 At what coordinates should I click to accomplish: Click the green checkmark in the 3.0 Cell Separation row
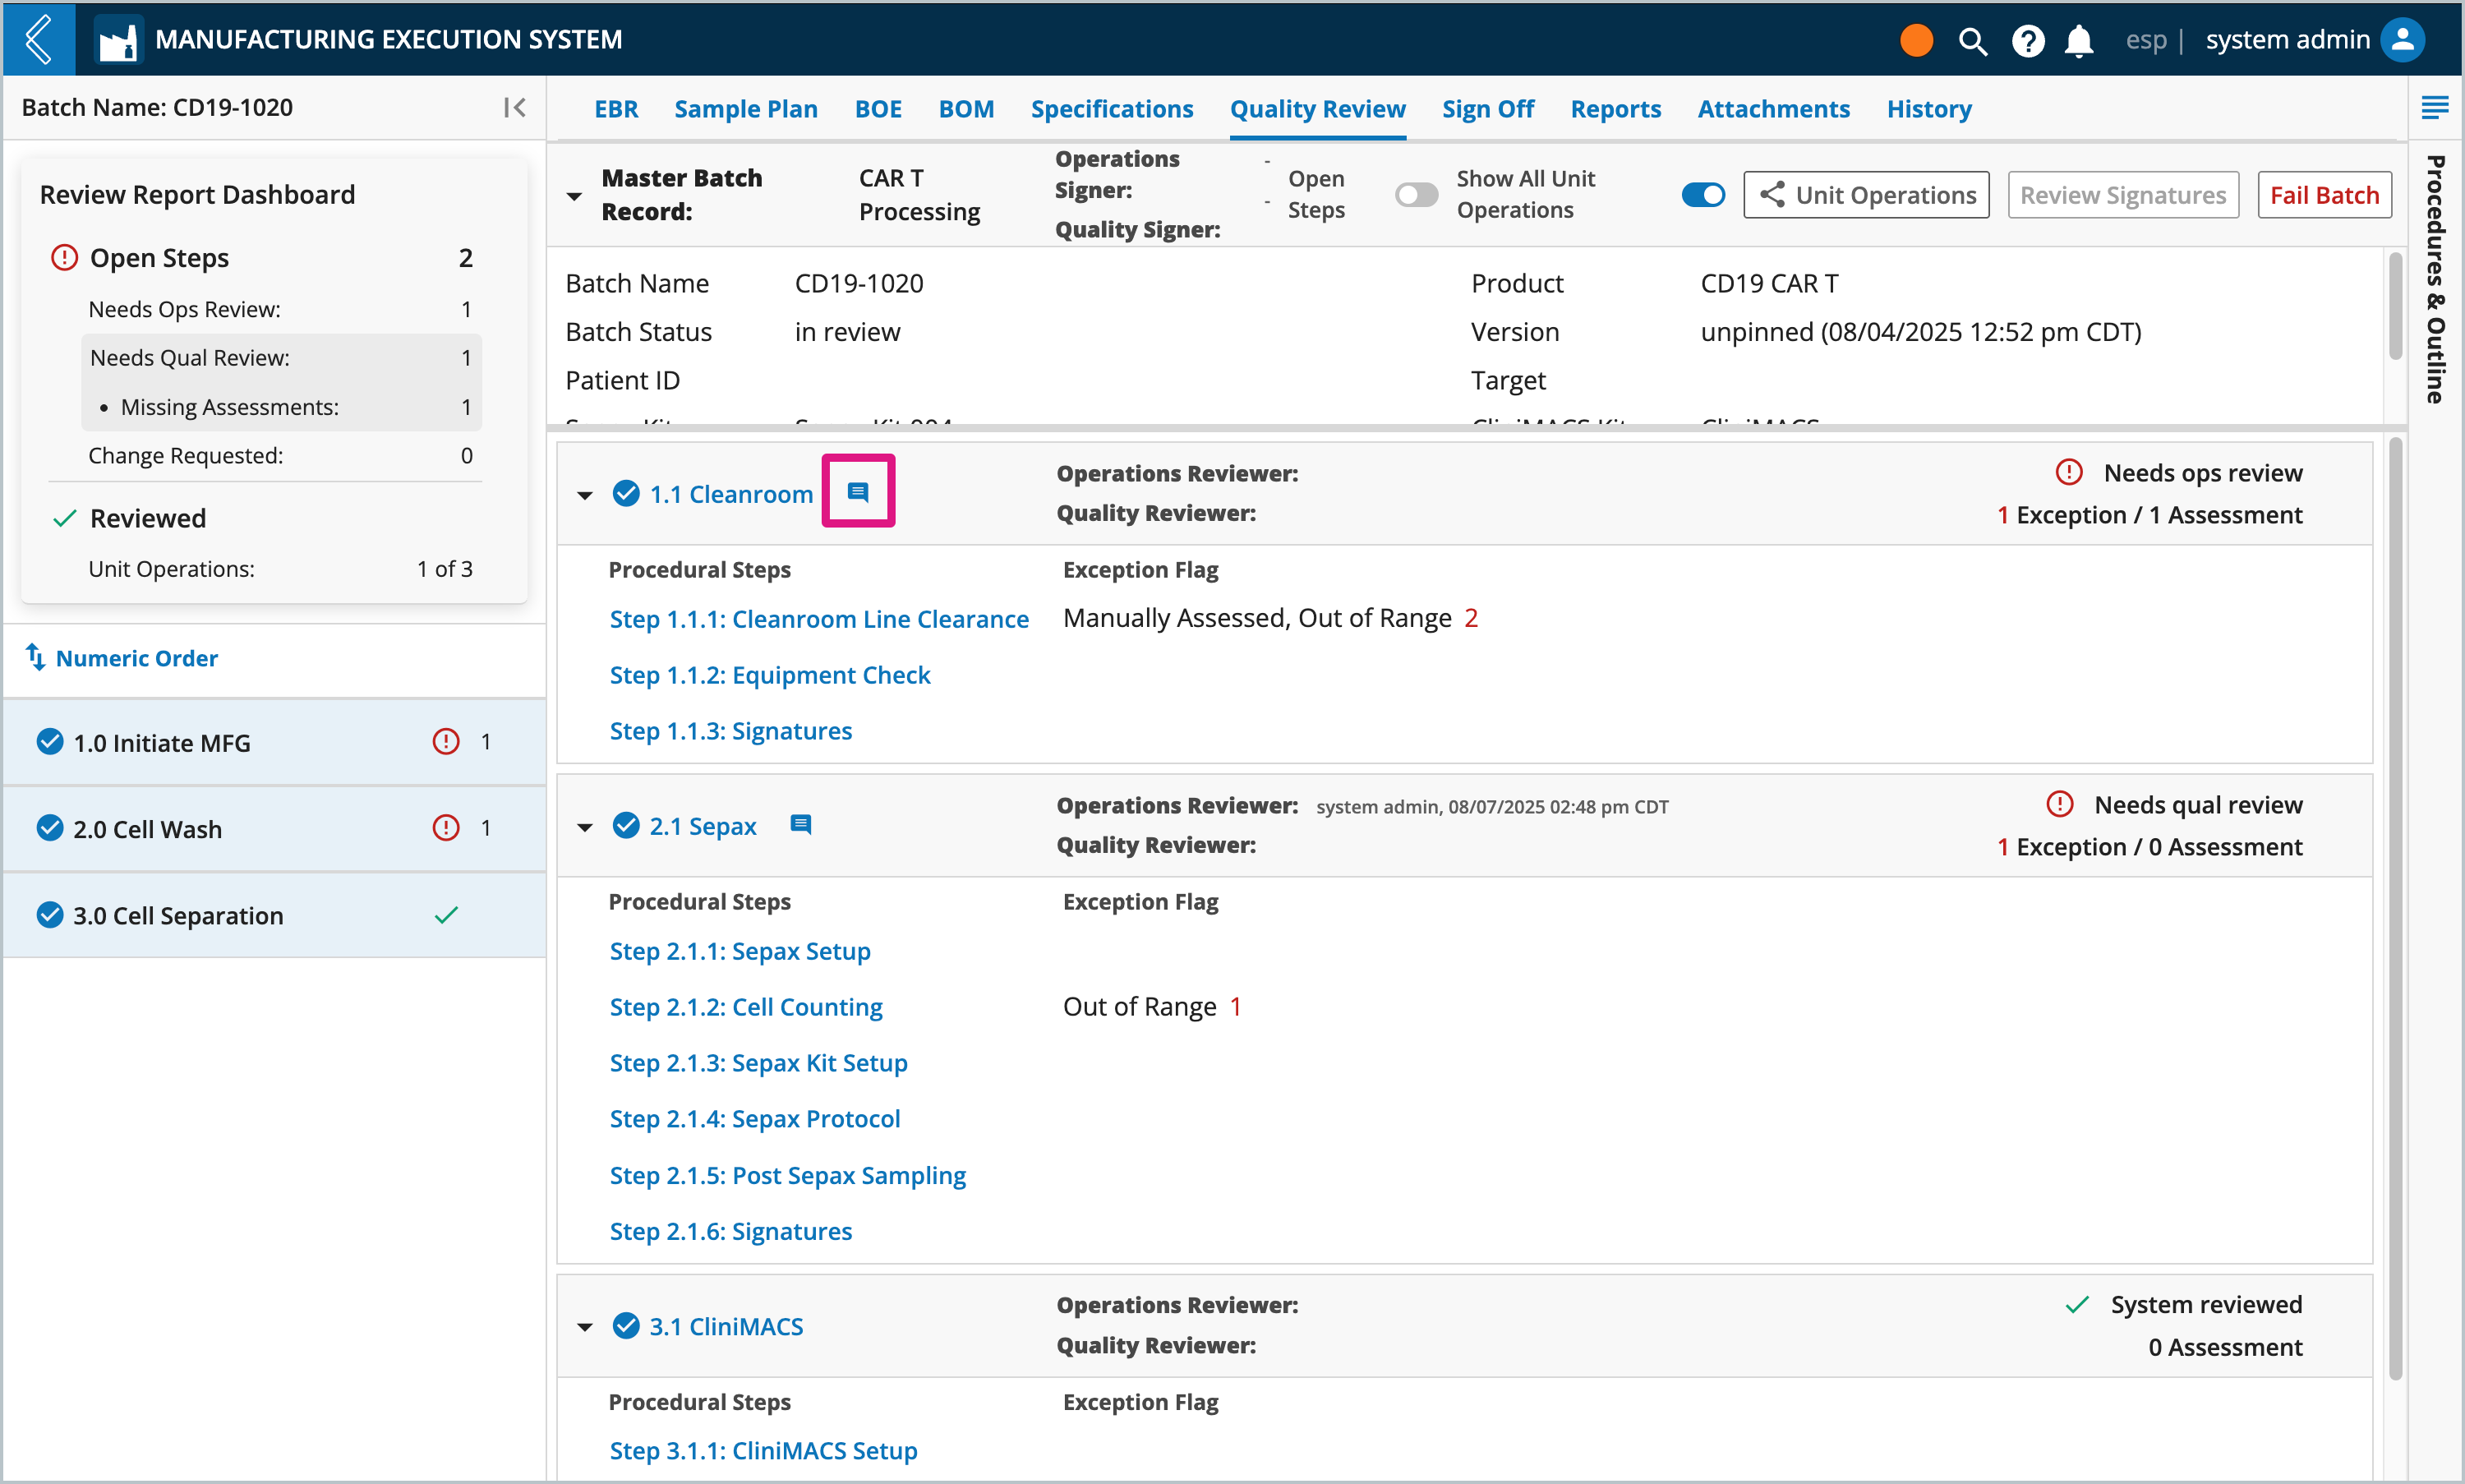[x=446, y=914]
